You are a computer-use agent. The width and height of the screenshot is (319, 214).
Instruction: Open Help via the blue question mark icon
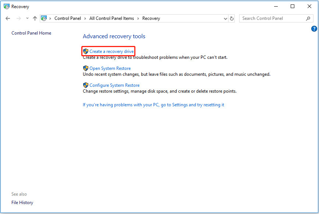[x=314, y=28]
